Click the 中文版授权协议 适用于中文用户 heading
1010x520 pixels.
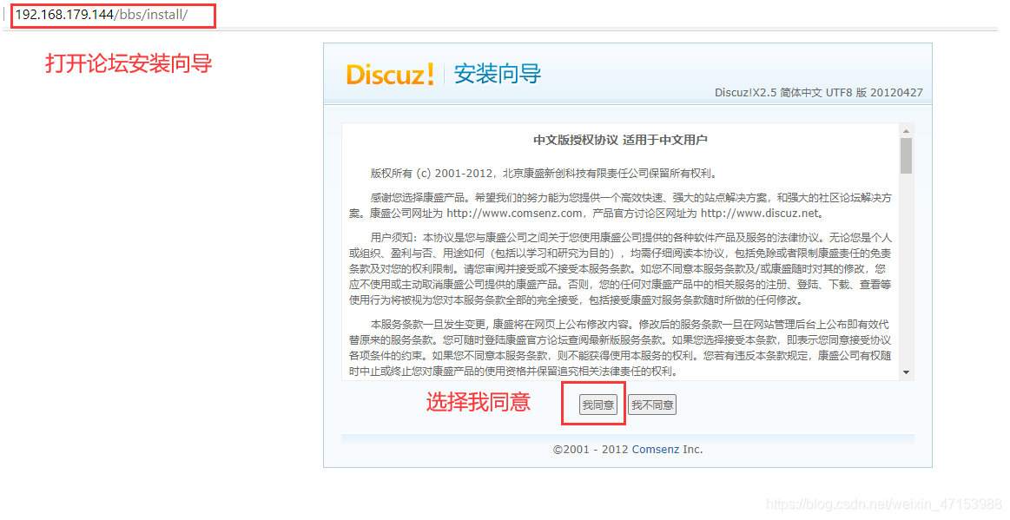(x=620, y=140)
